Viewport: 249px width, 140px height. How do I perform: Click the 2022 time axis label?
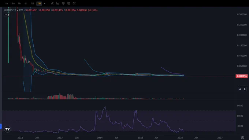click(x=20, y=137)
